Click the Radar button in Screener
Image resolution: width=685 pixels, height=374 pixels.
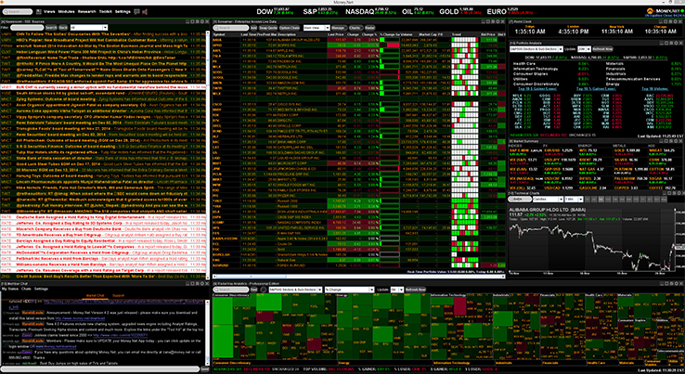tap(370, 28)
